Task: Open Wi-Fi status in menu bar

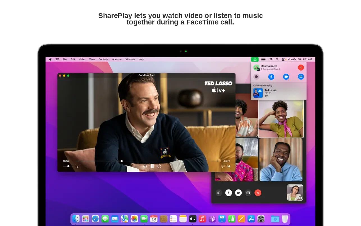Action: point(271,59)
